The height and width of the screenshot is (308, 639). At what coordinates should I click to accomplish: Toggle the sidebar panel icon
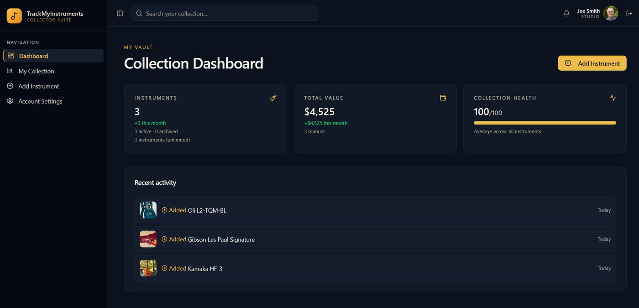tap(120, 14)
